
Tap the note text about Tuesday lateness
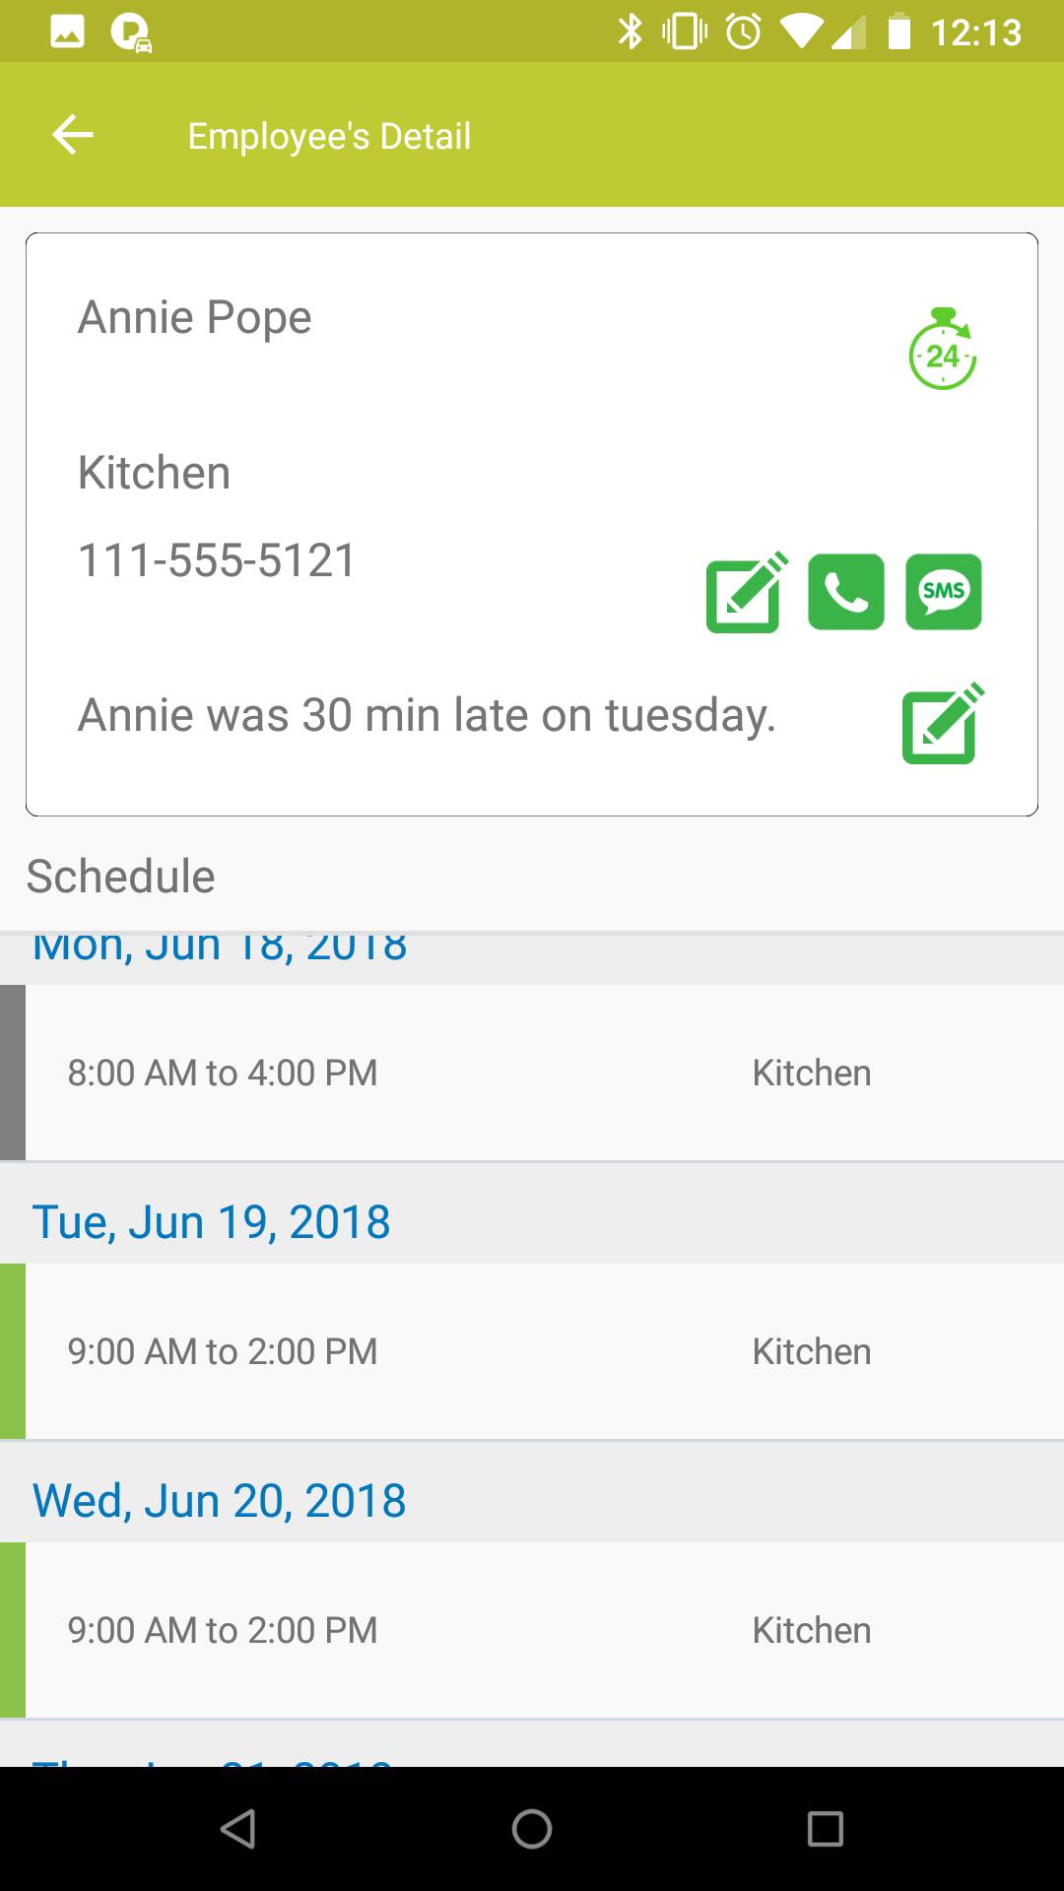coord(427,715)
